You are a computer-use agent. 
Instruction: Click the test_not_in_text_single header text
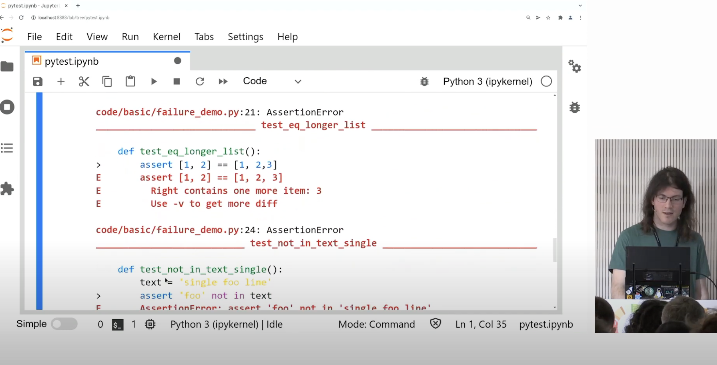[313, 243]
